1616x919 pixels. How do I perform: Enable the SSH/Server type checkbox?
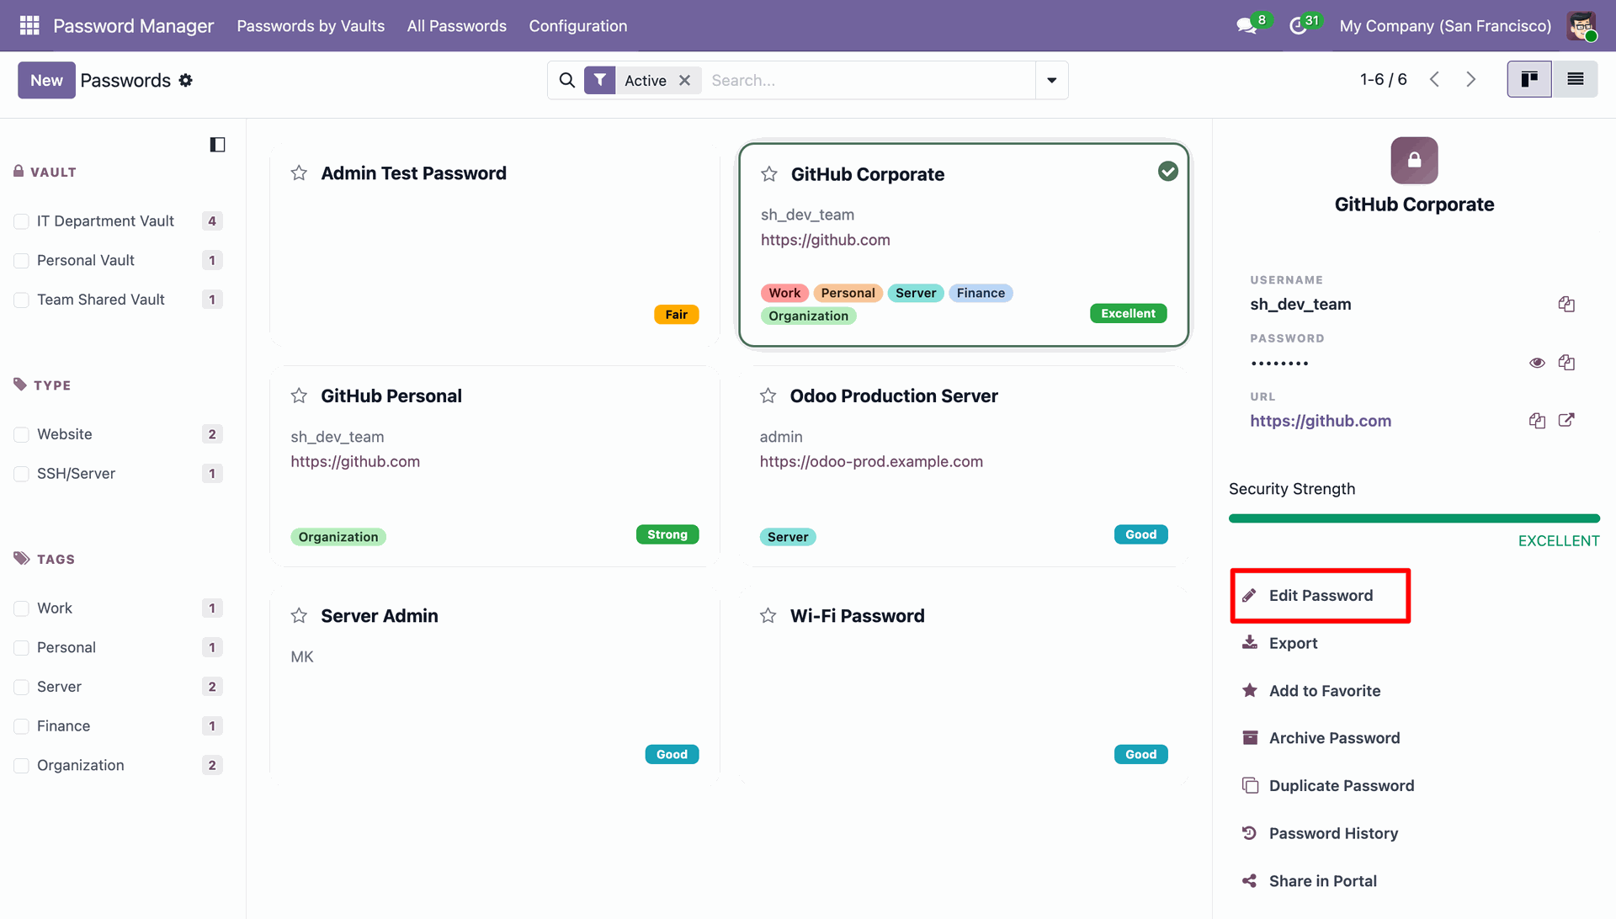pyautogui.click(x=22, y=474)
